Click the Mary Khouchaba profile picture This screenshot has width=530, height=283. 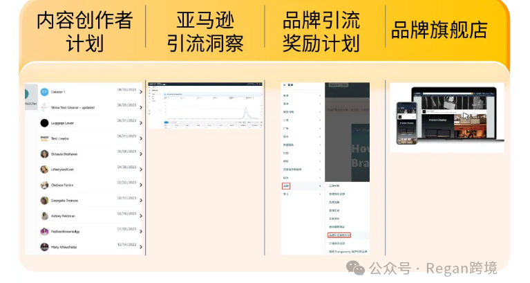[x=44, y=246]
